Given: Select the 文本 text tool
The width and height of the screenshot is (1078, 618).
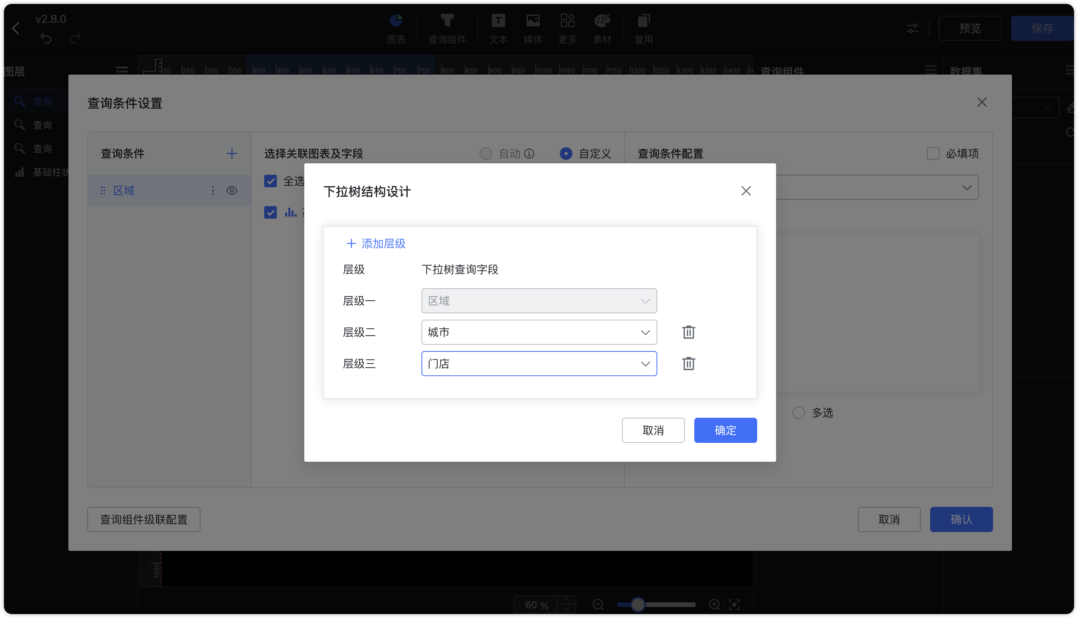Looking at the screenshot, I should pos(498,28).
